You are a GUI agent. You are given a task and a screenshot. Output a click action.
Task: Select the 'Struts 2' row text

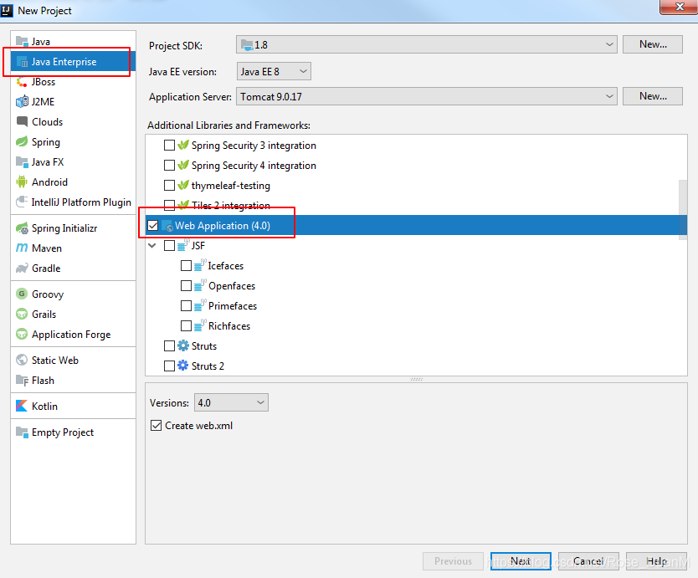pyautogui.click(x=208, y=366)
